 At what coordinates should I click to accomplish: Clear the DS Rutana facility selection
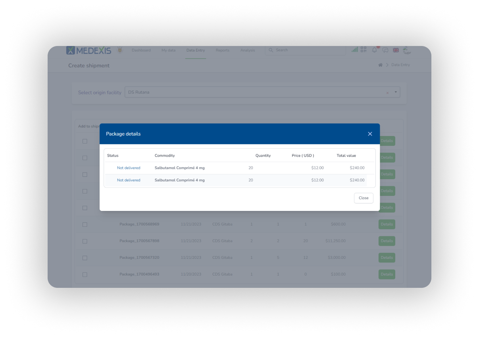click(x=387, y=93)
